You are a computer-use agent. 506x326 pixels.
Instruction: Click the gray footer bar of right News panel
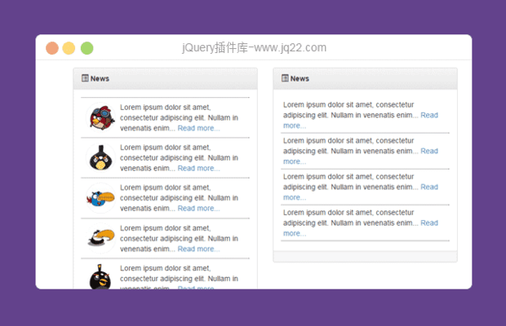(x=365, y=257)
